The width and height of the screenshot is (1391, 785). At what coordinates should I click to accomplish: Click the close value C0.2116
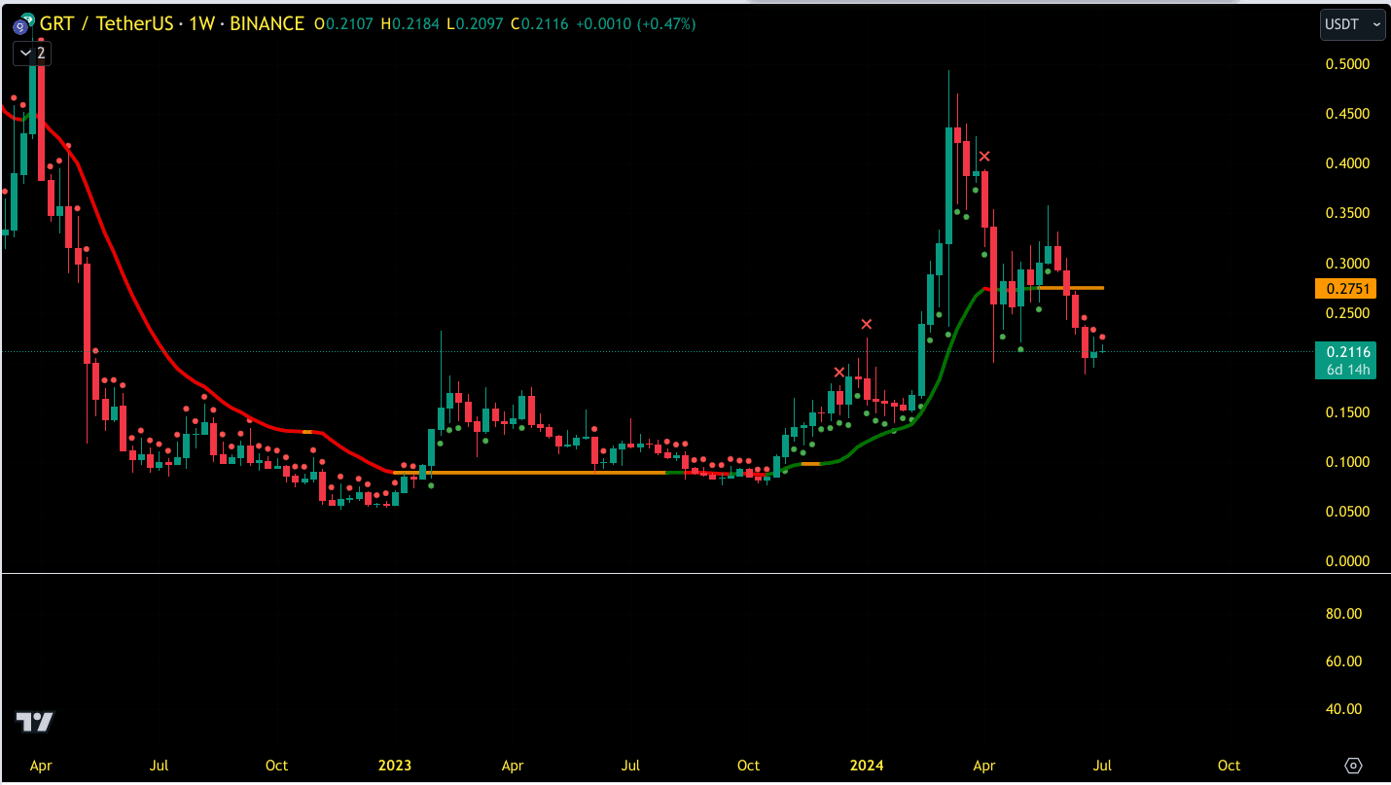[540, 24]
